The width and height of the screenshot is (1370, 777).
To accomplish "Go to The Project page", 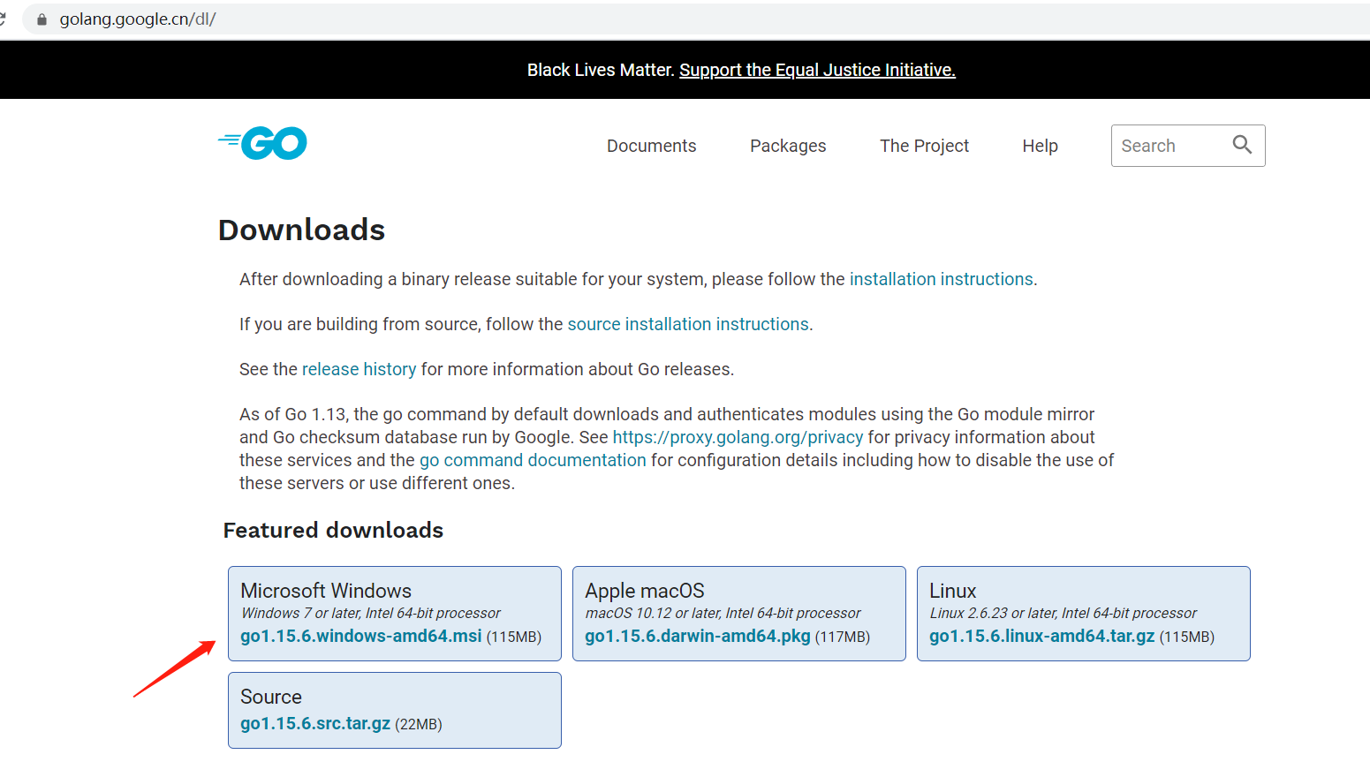I will 924,146.
